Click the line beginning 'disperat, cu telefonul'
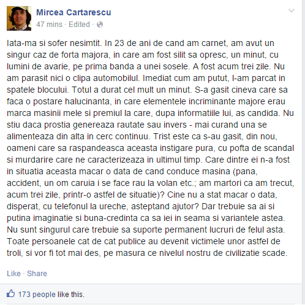The width and height of the screenshot is (305, 305). pos(140,206)
